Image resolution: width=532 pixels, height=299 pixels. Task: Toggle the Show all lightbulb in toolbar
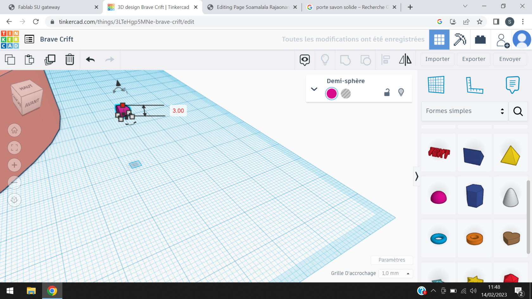(325, 60)
